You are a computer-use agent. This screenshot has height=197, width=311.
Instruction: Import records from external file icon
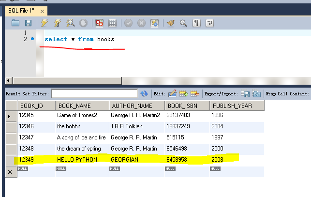[x=256, y=93]
